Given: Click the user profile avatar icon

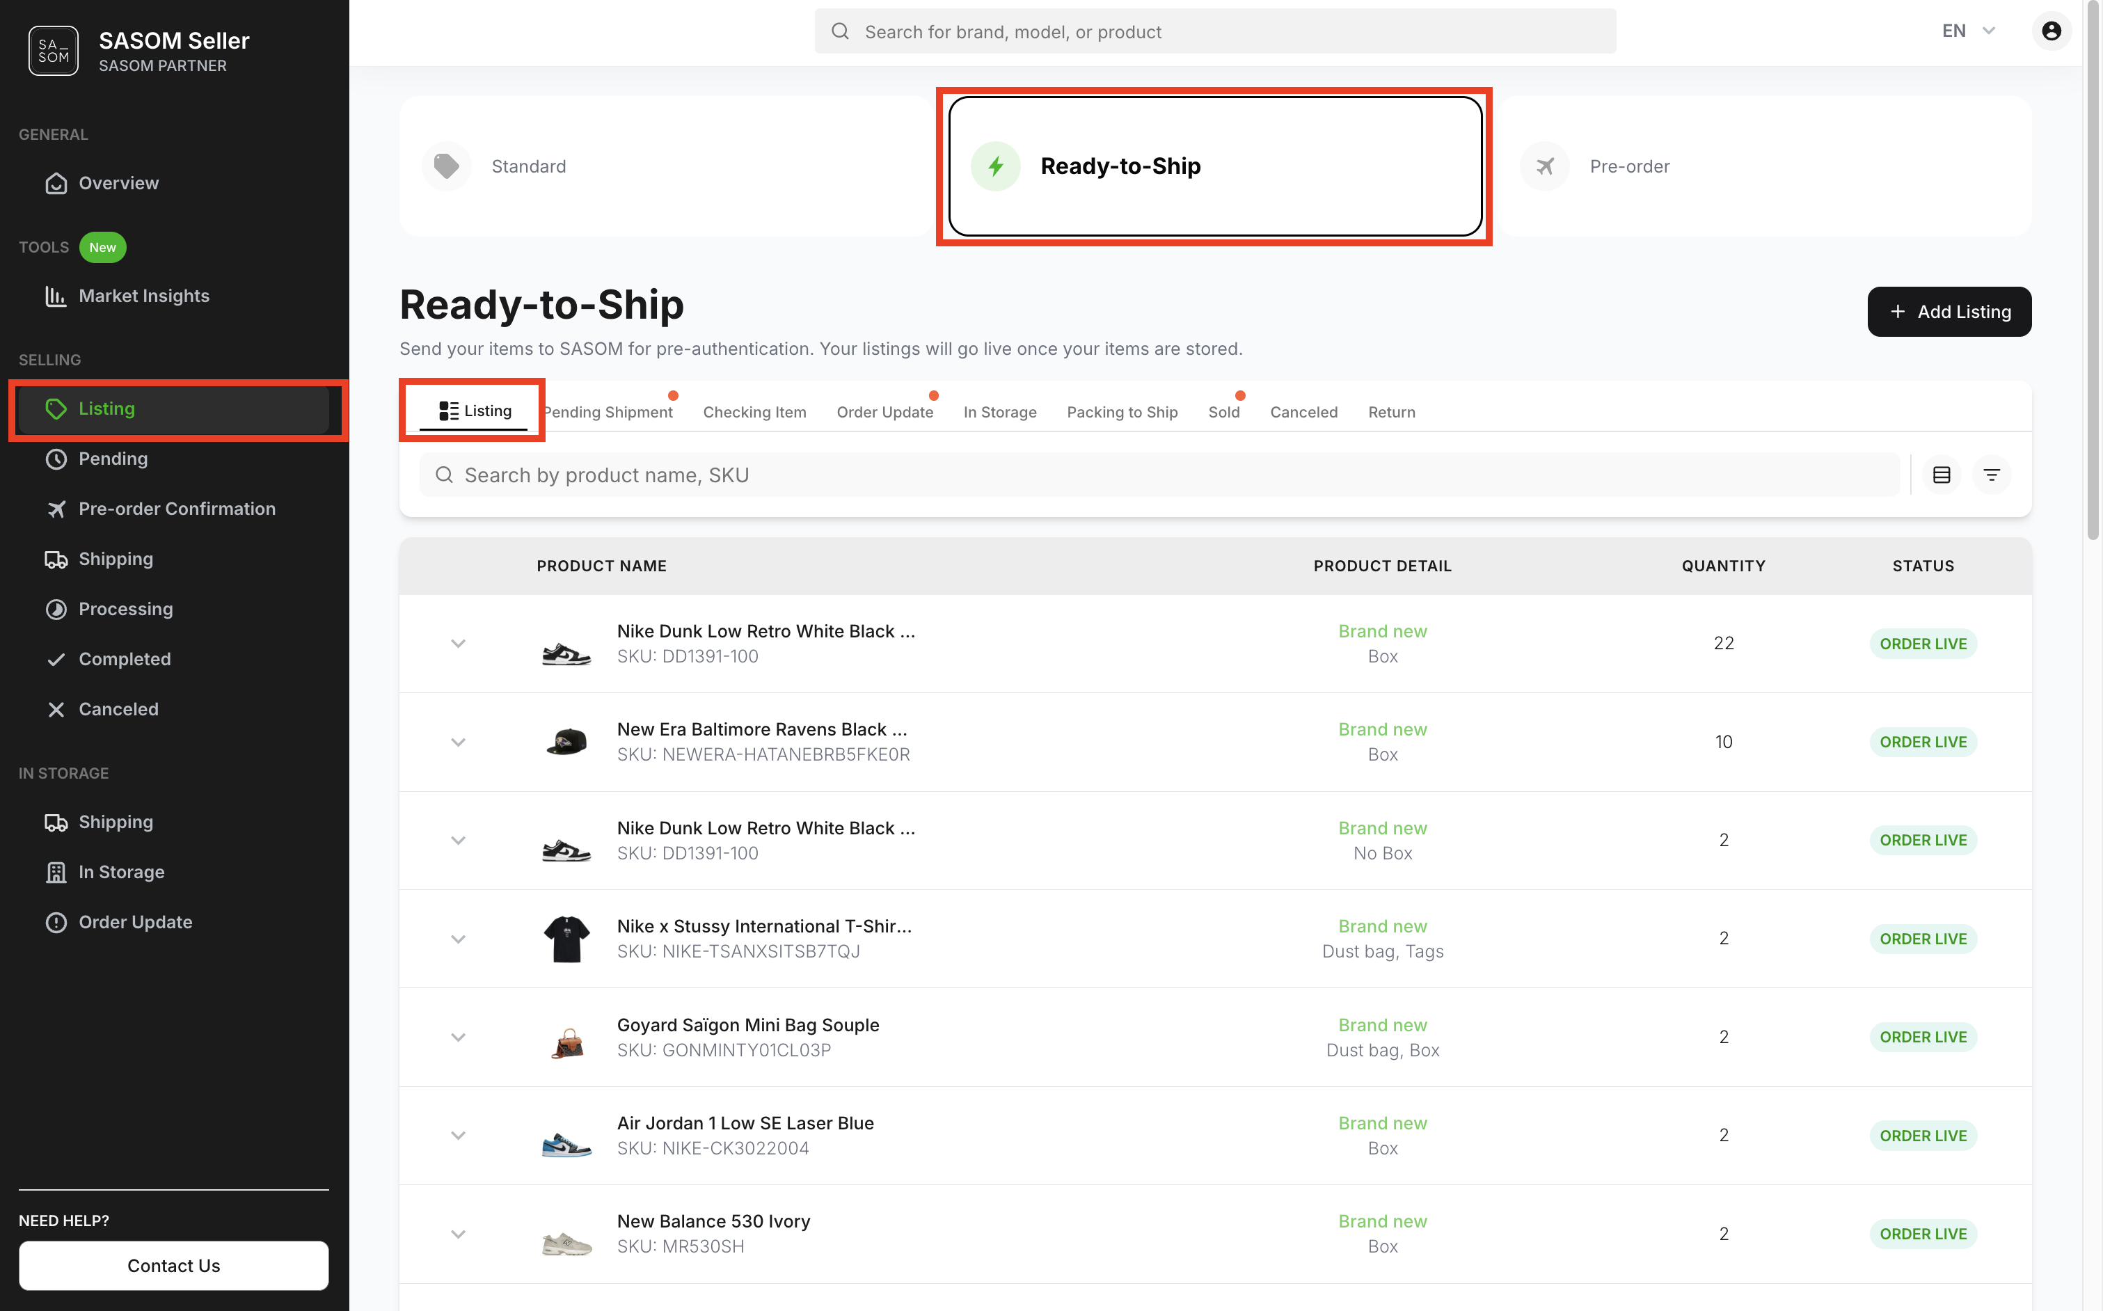Looking at the screenshot, I should coord(2051,31).
